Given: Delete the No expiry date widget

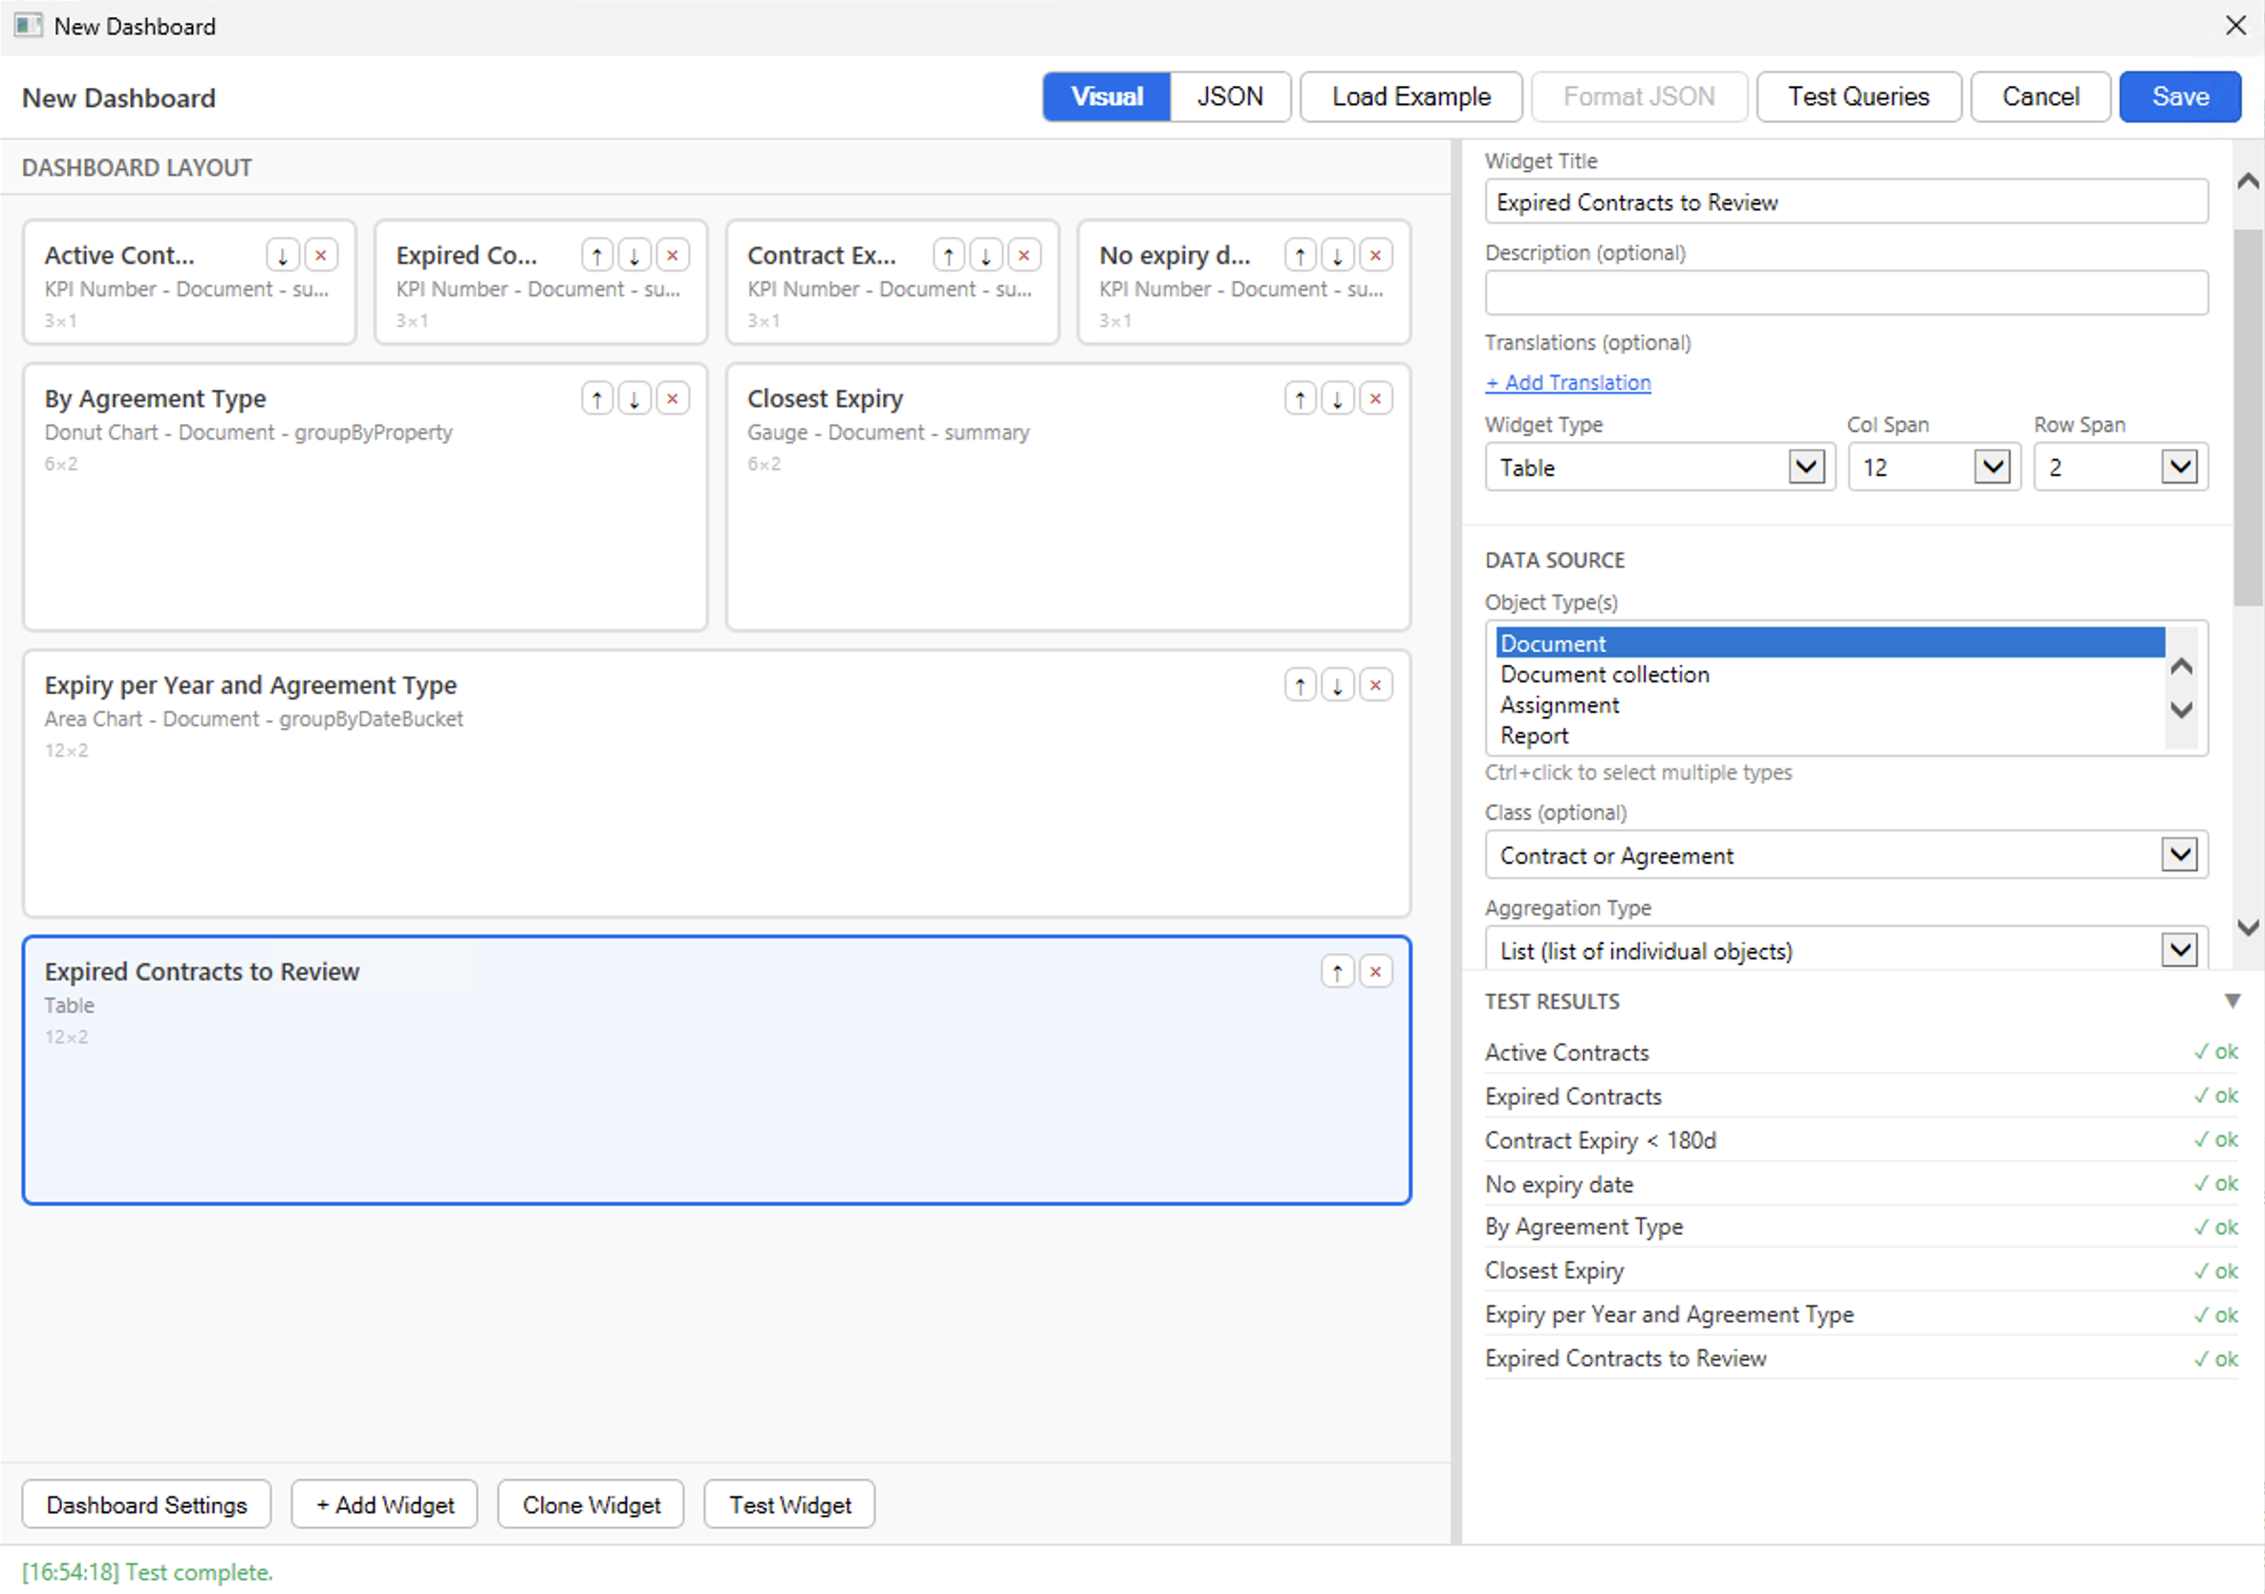Looking at the screenshot, I should [x=1376, y=255].
